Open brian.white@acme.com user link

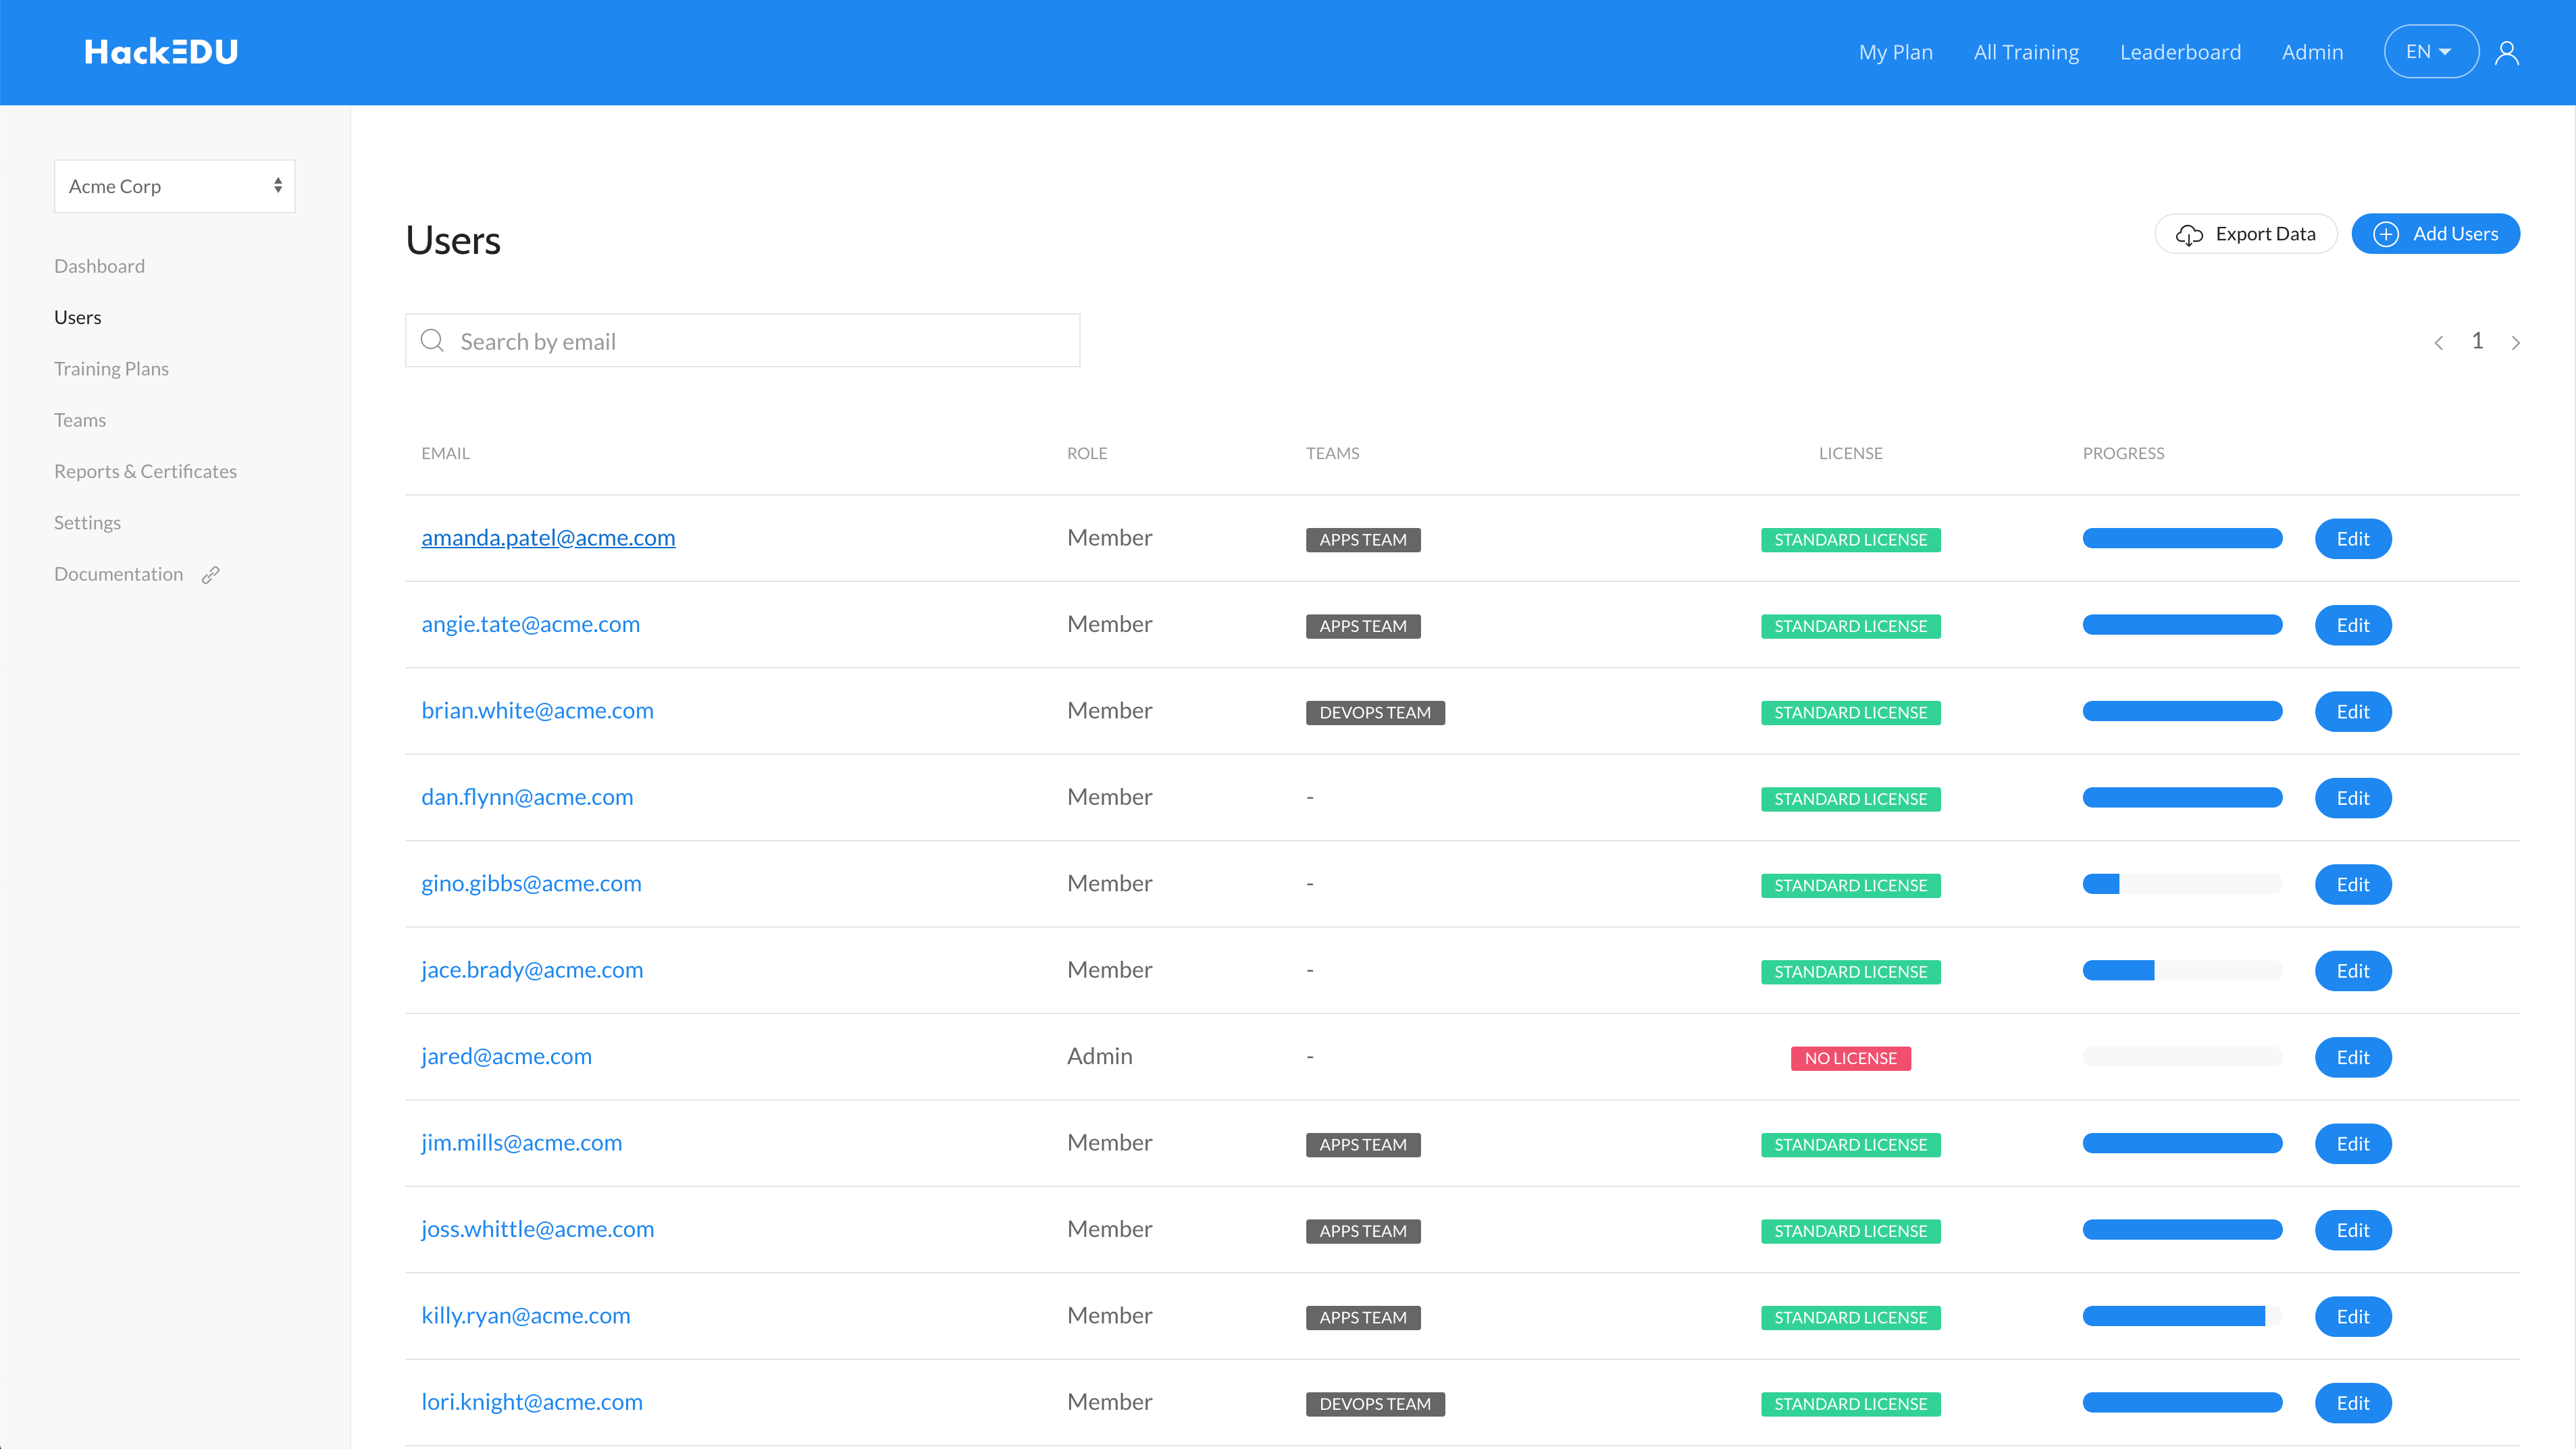[537, 711]
